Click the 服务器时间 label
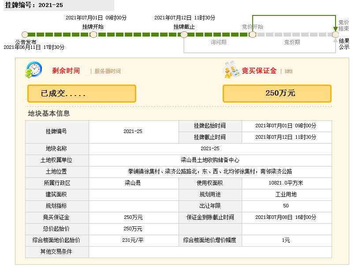 tap(108, 71)
